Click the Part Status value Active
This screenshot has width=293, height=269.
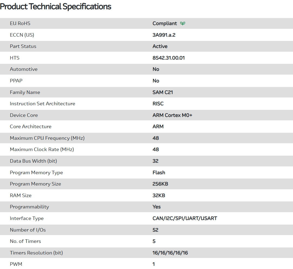pos(160,46)
